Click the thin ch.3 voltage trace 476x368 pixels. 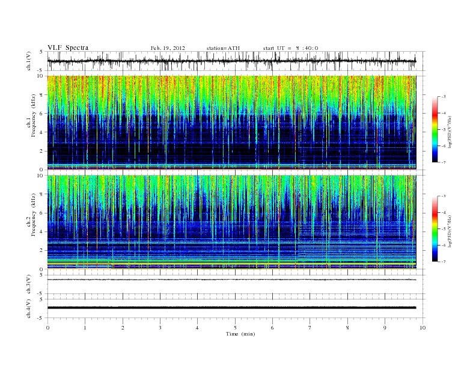point(231,280)
